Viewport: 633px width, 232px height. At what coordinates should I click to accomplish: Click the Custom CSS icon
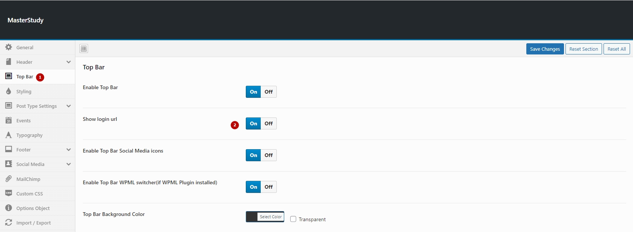pos(9,193)
